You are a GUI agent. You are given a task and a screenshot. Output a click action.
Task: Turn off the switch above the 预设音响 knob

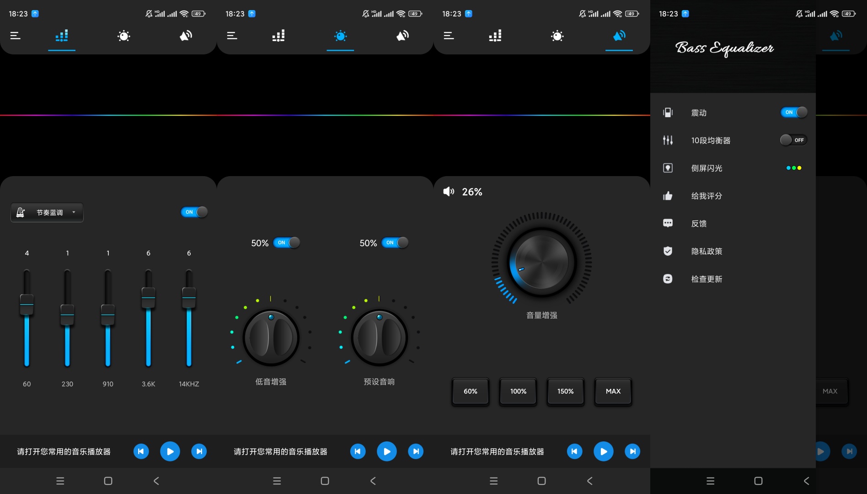click(395, 243)
